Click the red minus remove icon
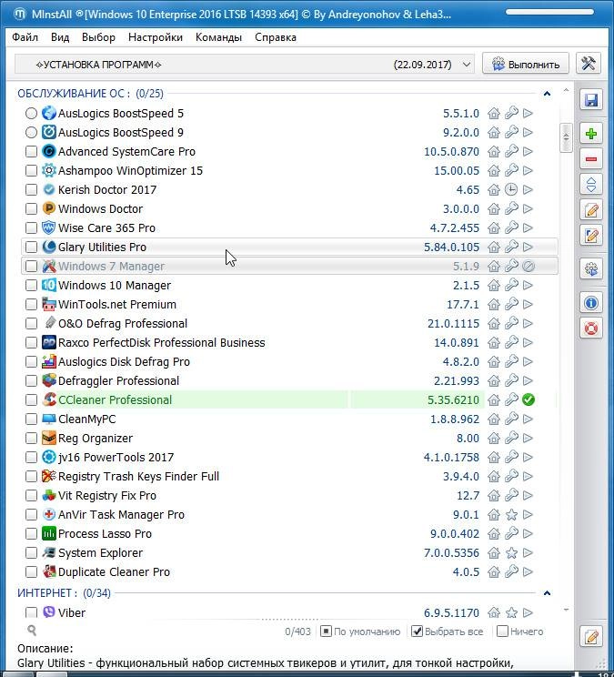Screen dimensions: 614x677 [590, 159]
